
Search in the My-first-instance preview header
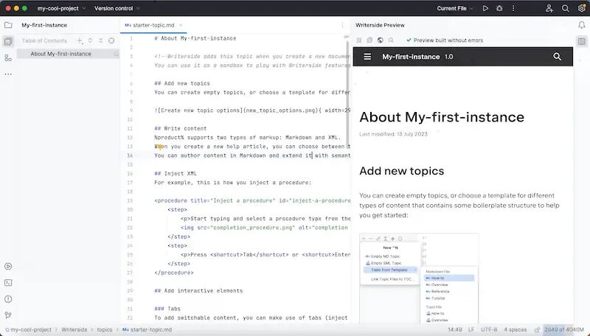tap(558, 57)
